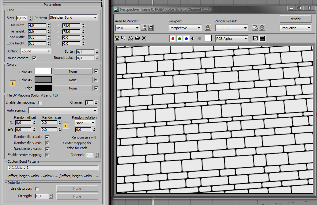Click the L lock button beside Random size

click(66, 126)
